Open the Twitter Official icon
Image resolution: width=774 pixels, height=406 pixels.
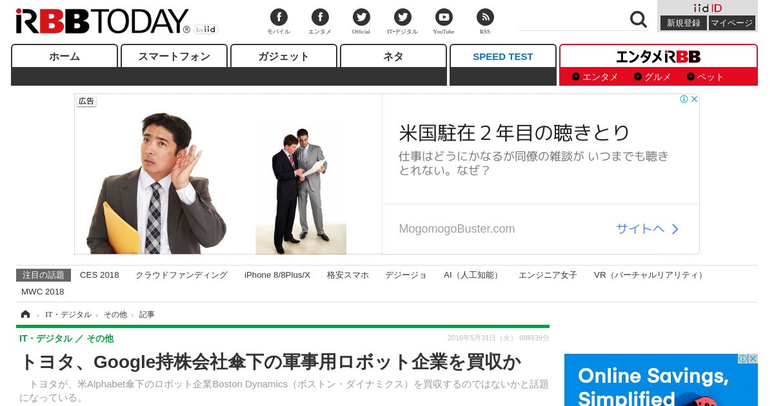tap(361, 17)
